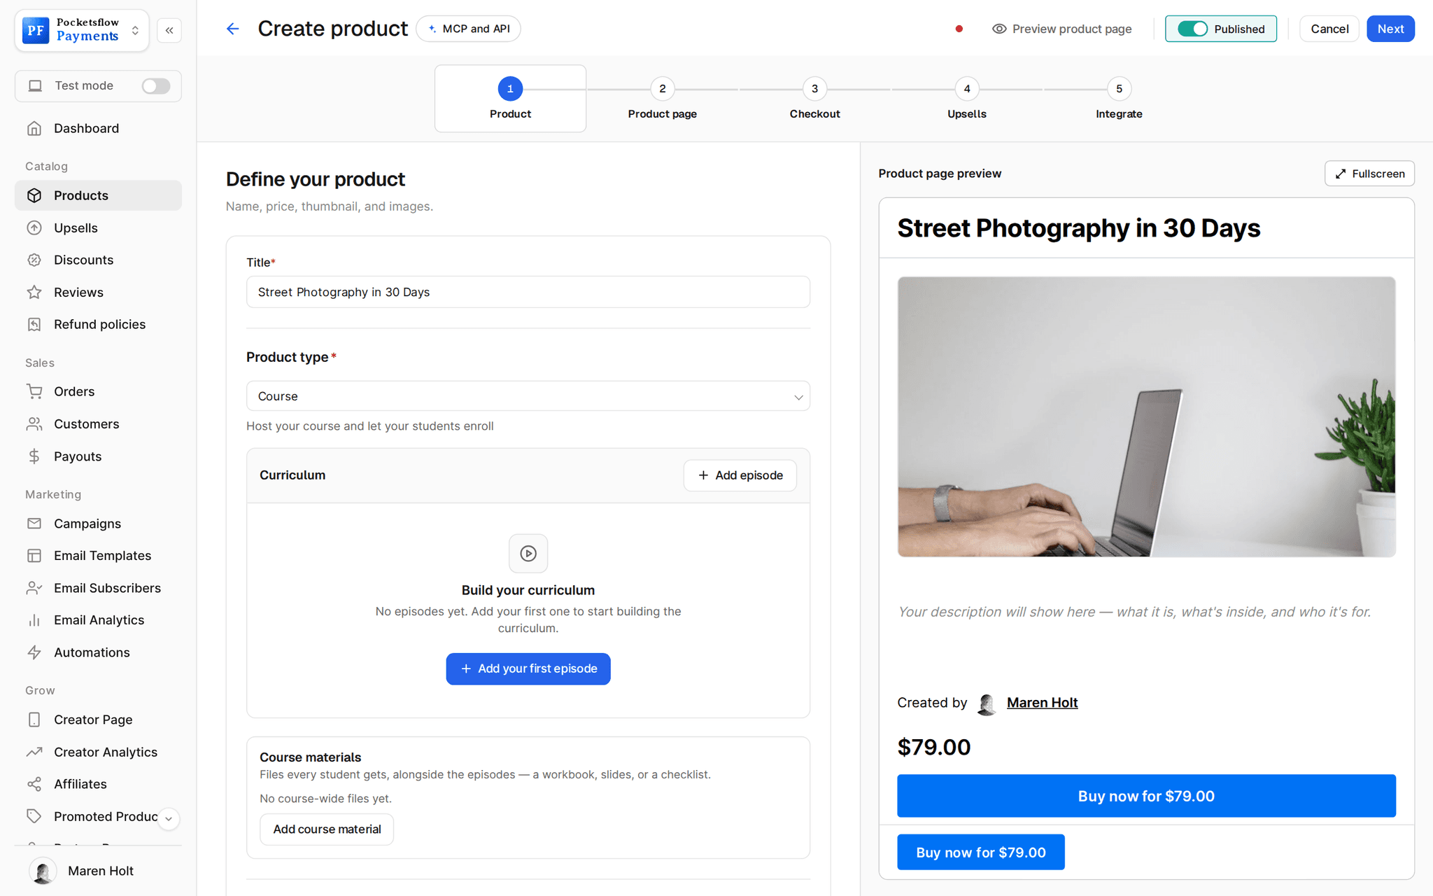The height and width of the screenshot is (896, 1433).
Task: Click the Next button
Action: point(1390,29)
